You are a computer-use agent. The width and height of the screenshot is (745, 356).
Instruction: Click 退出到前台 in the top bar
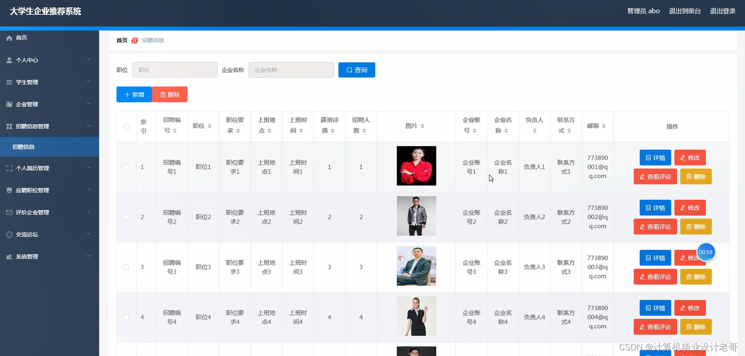[685, 11]
